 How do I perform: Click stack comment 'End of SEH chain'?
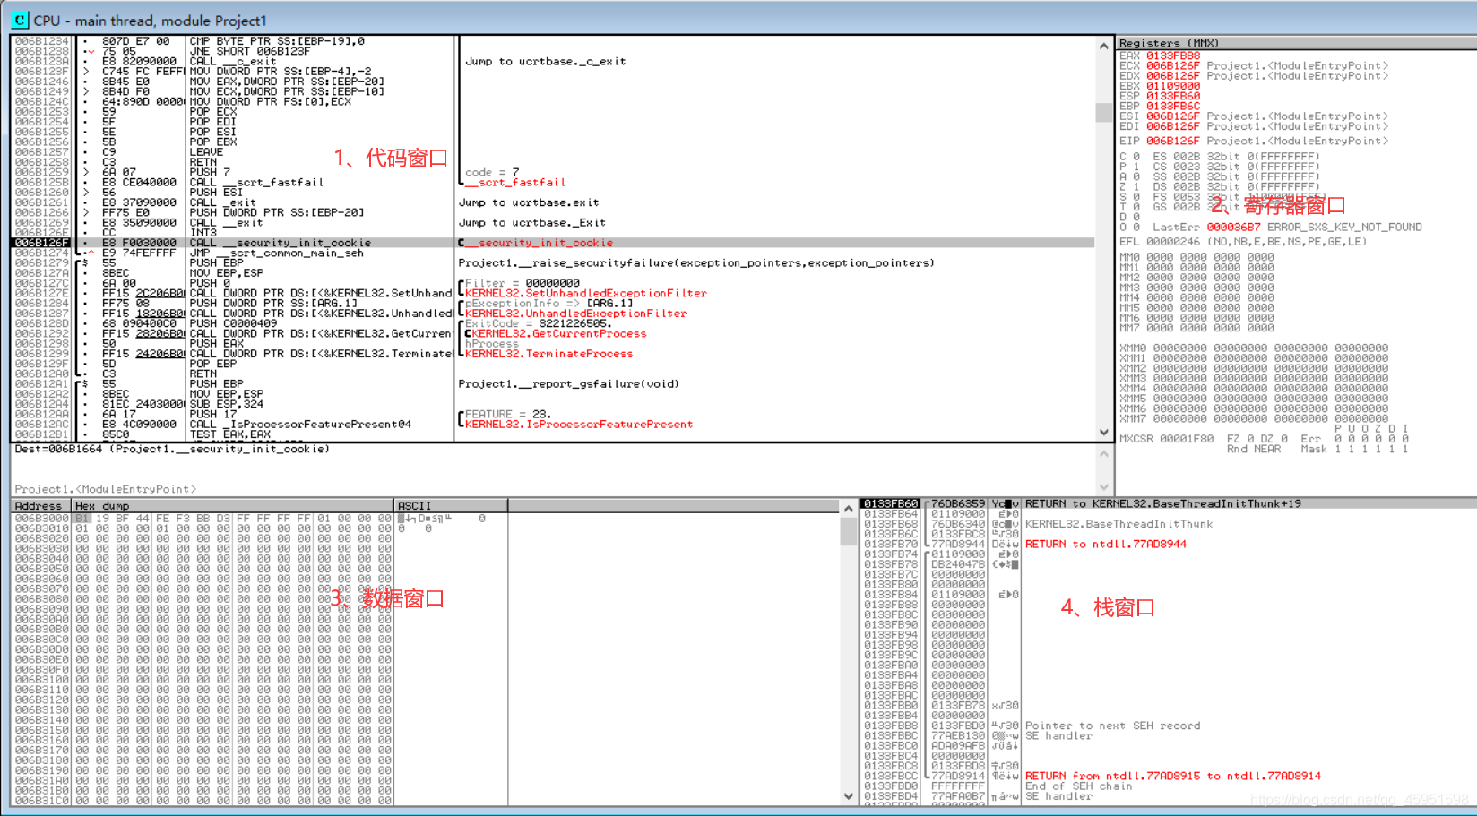(1078, 786)
